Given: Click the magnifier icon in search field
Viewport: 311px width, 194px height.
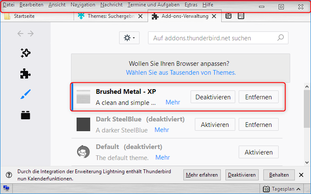Looking at the screenshot, I should click(280, 38).
